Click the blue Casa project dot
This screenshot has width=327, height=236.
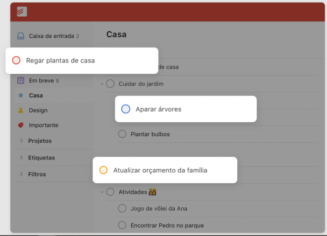point(21,96)
